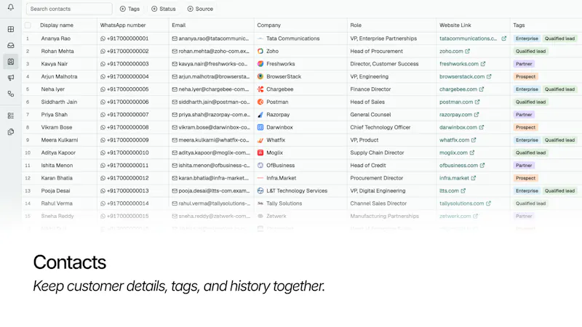
Task: Open the campaigns megaphone icon in sidebar
Action: click(x=11, y=78)
